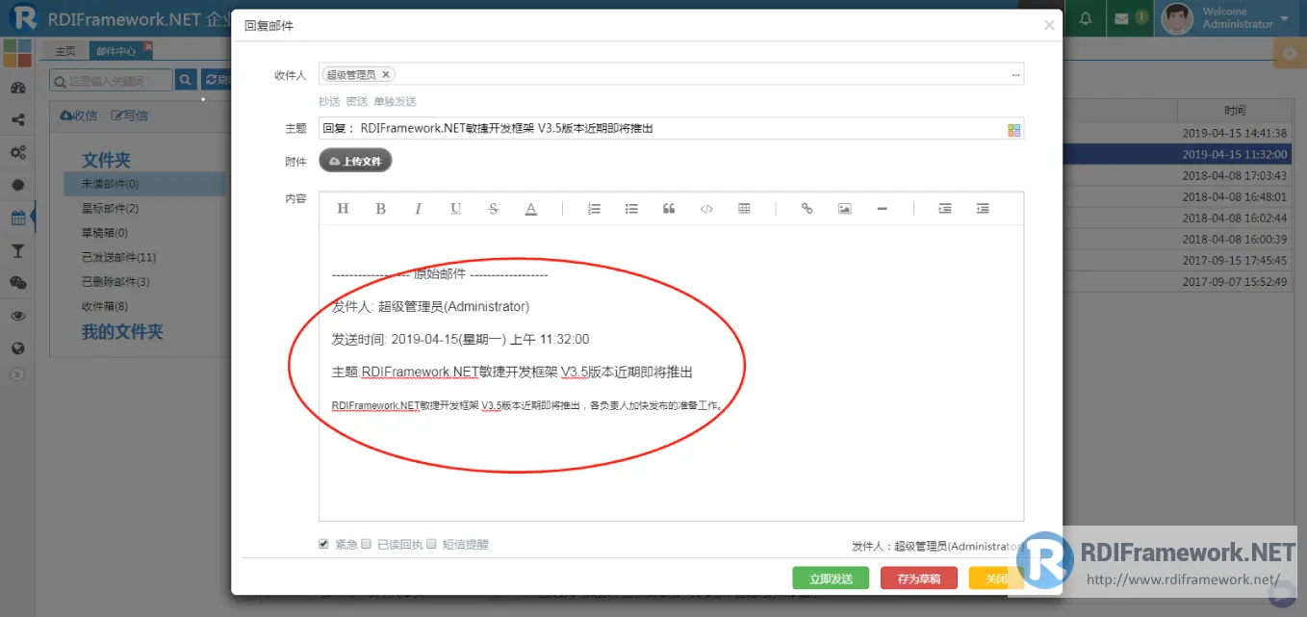
Task: Toggle the 紧急 checkbox
Action: [323, 544]
